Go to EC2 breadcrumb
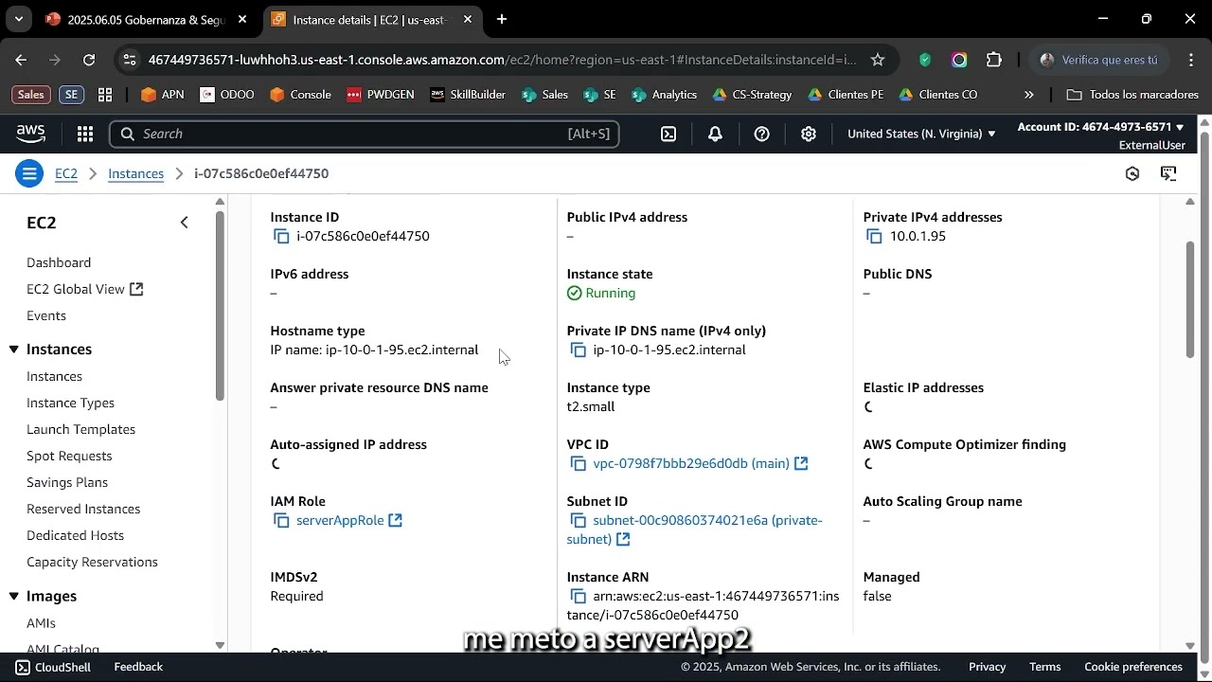The image size is (1212, 682). (x=66, y=173)
